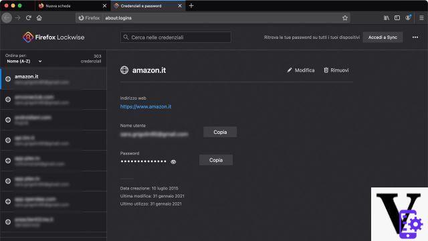Click Accedi a Sync button
This screenshot has width=428, height=241.
point(383,37)
